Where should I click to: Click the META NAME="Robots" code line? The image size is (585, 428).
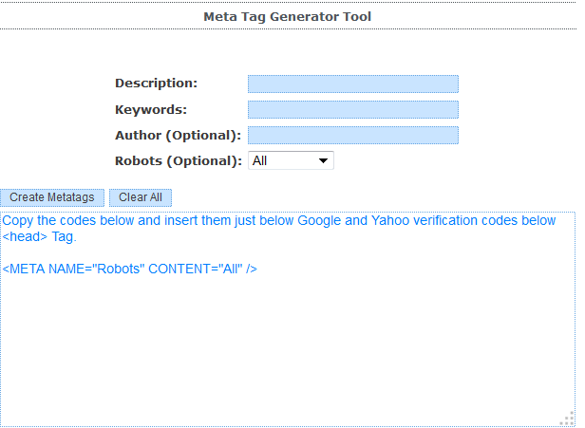[129, 269]
